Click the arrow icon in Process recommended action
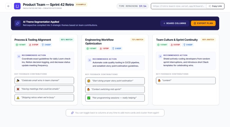 point(19,56)
